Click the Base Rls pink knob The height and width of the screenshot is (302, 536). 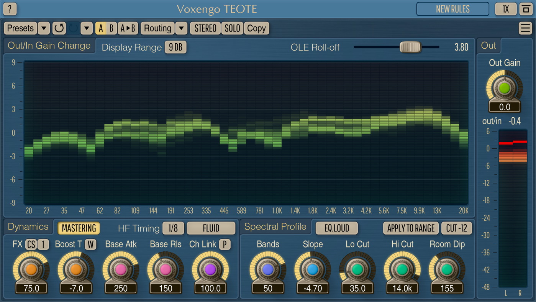(x=166, y=269)
